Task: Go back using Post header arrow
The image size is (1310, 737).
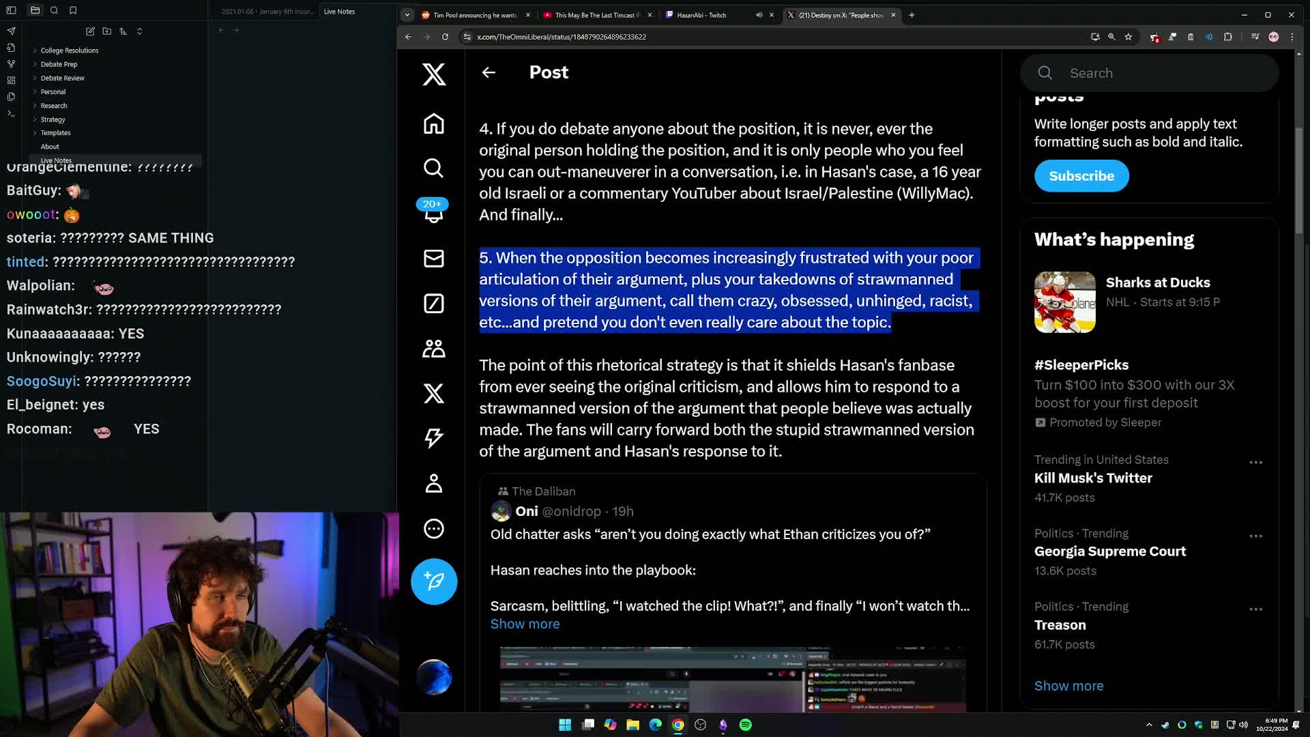Action: 489,72
